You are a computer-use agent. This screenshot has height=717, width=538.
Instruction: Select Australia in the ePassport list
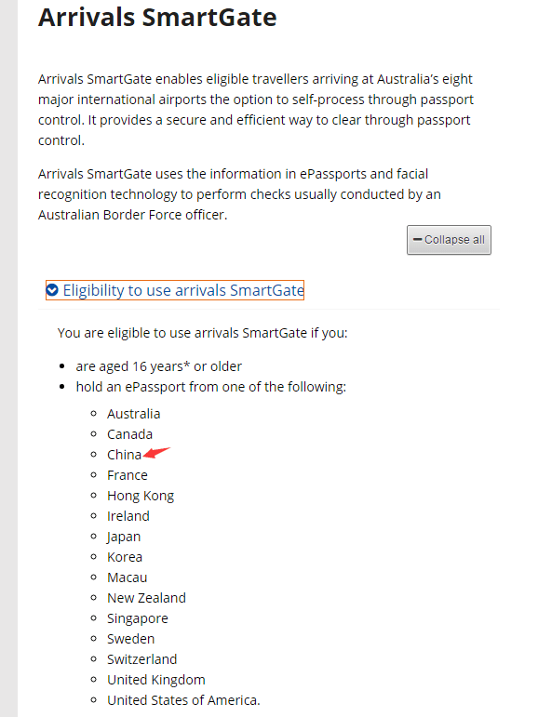tap(134, 414)
